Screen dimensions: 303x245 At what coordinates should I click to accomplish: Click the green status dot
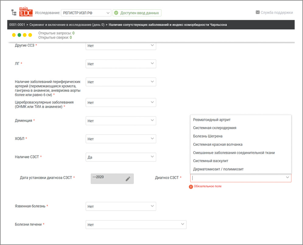pos(19,35)
